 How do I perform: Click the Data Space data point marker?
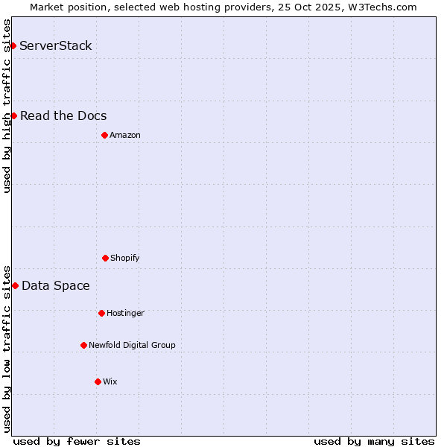[x=15, y=285]
